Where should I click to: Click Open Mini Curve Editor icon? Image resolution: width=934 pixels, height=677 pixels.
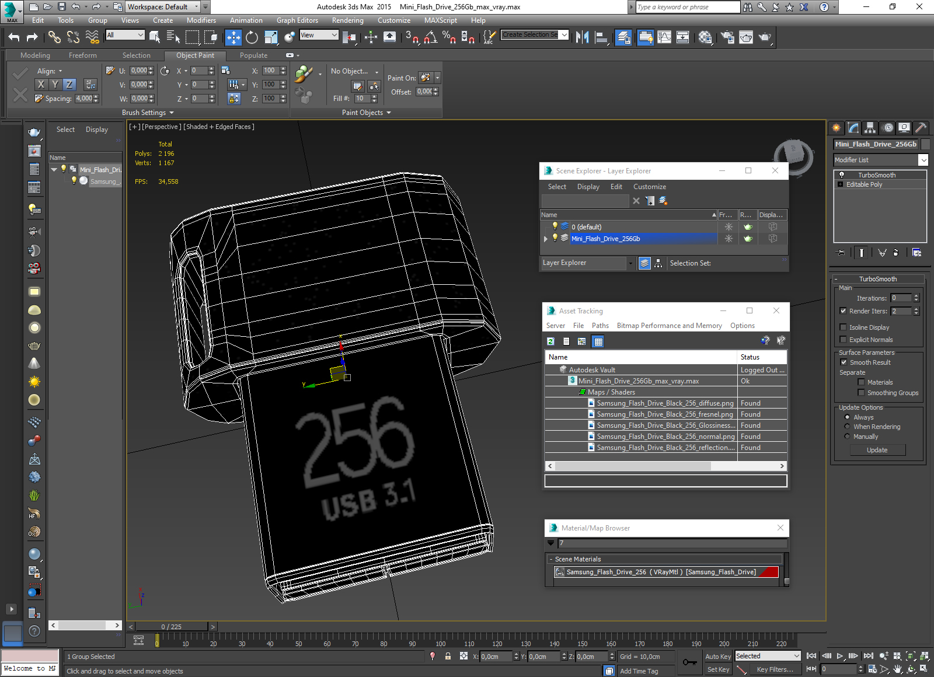(x=138, y=640)
